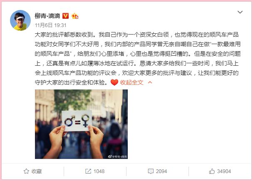
Task: Click the red heart emoji
Action: 114,82
